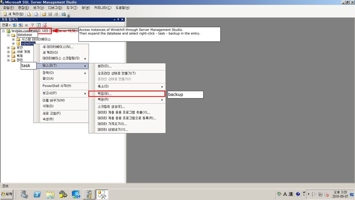Choose 데이터 내보내기(X)...
355x200 pixels.
click(x=127, y=130)
